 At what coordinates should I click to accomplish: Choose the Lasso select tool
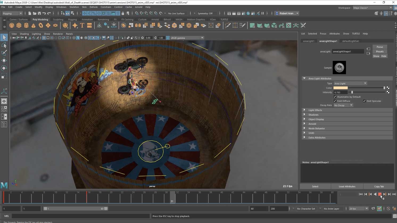4,45
